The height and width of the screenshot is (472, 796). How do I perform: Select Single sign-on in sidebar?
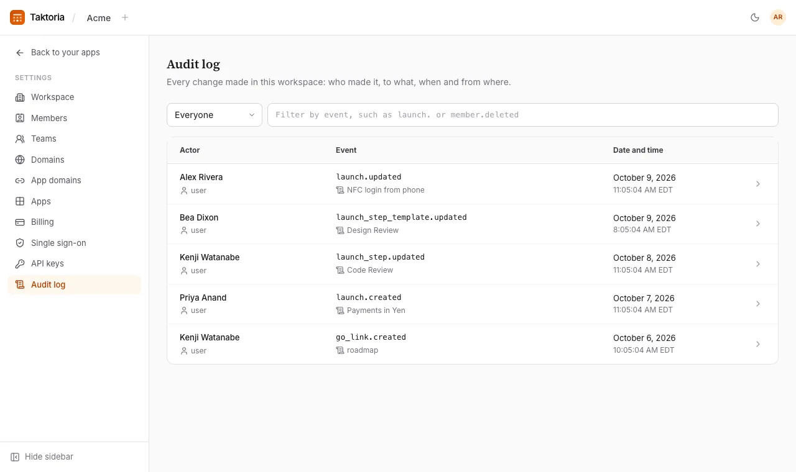[75, 243]
